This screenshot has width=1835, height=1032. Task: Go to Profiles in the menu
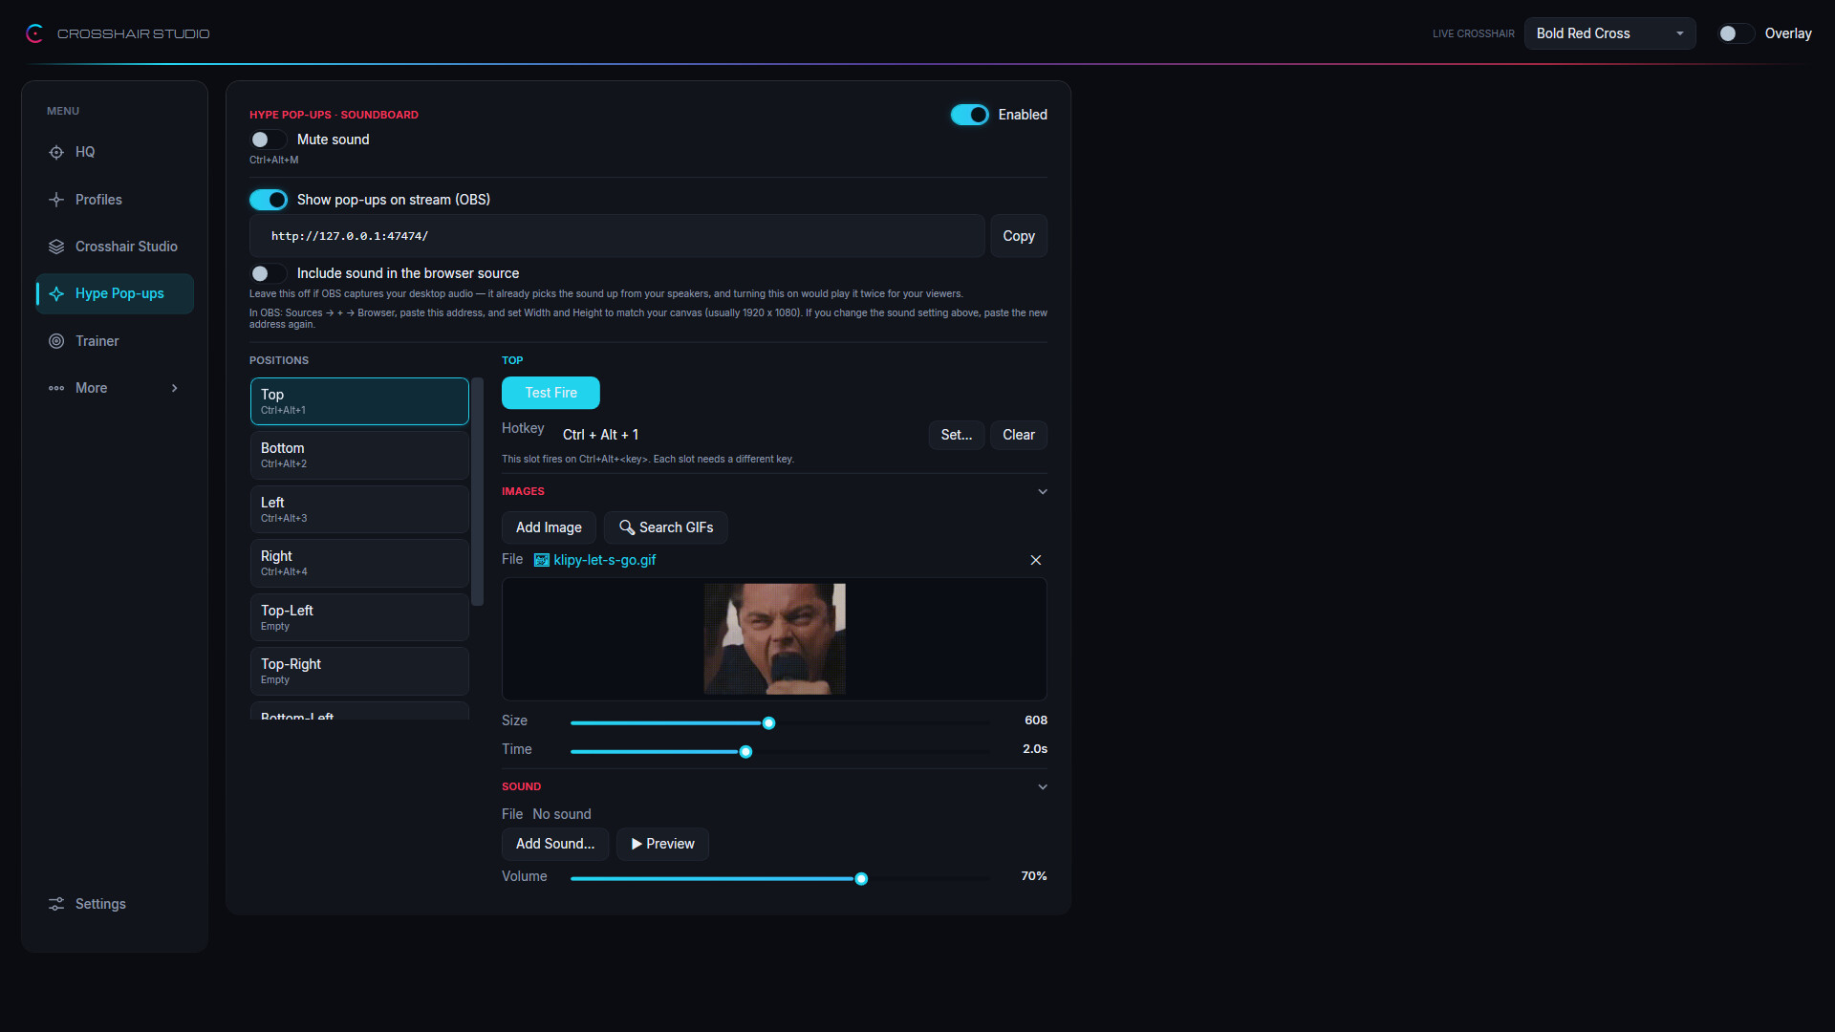pos(115,200)
